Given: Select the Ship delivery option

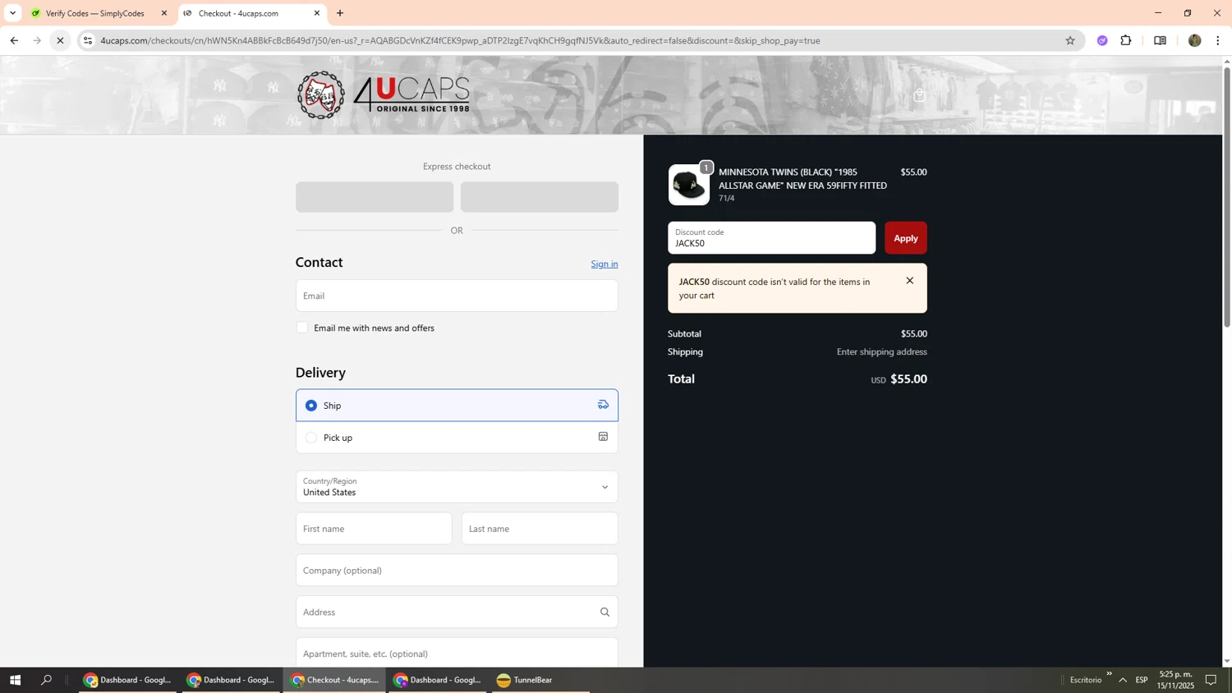Looking at the screenshot, I should pyautogui.click(x=311, y=405).
